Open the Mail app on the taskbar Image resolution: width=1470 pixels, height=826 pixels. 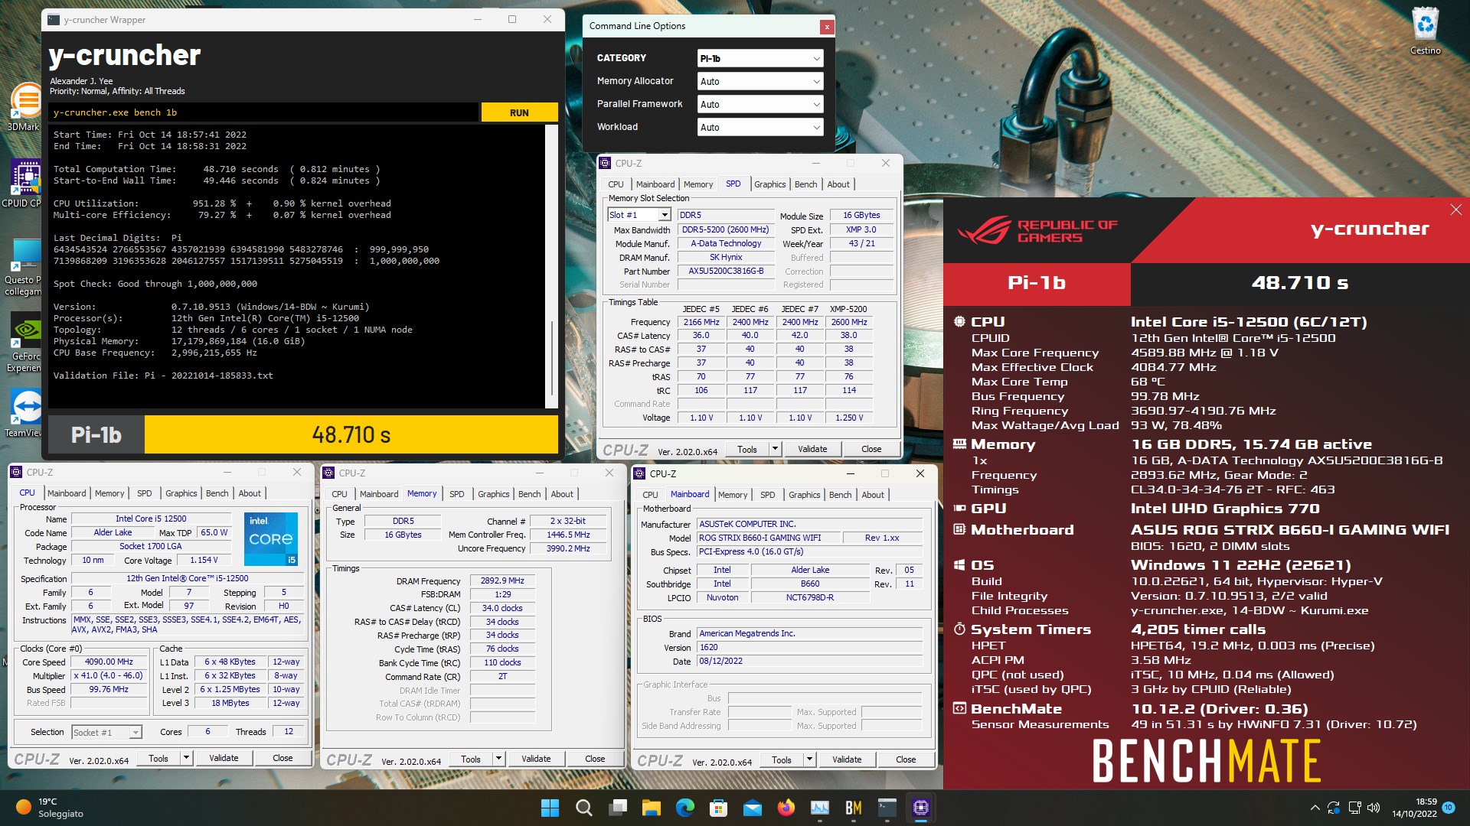coord(752,808)
